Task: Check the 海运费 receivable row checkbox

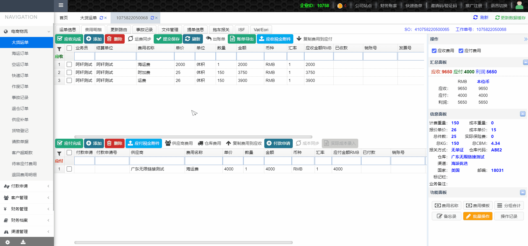Action: tap(69, 65)
